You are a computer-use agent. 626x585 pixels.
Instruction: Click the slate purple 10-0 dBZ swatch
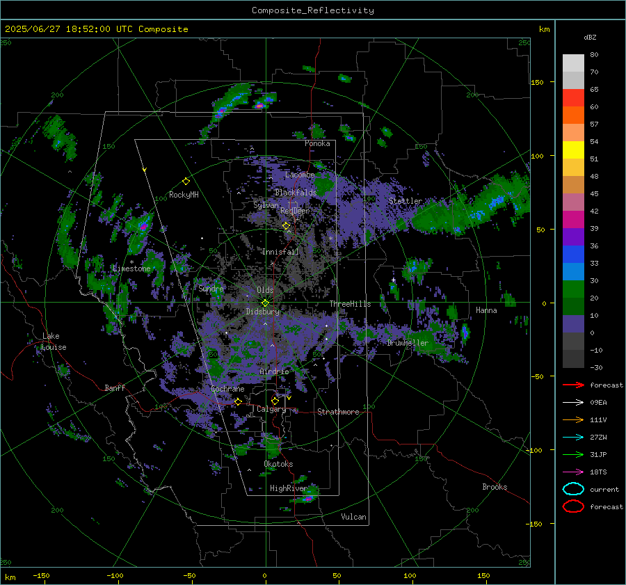click(x=573, y=323)
